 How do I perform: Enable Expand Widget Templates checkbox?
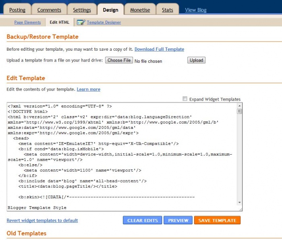click(185, 99)
